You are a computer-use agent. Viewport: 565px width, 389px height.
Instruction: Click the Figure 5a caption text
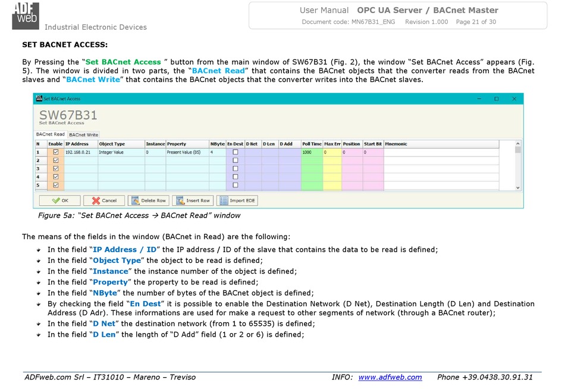coord(139,215)
